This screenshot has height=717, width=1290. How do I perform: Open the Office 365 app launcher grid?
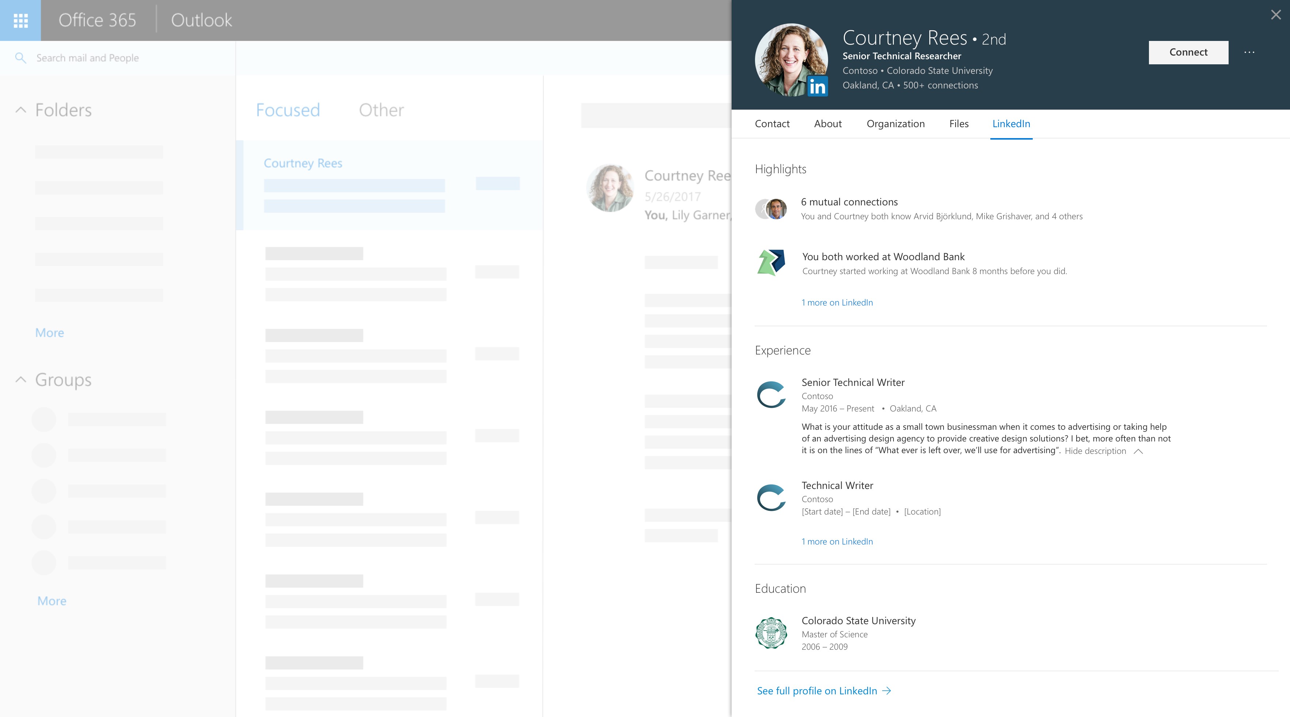[x=20, y=20]
